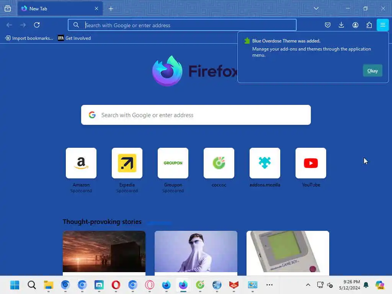This screenshot has width=392, height=294.
Task: Dismiss theme notification with Okay button
Action: [x=372, y=71]
